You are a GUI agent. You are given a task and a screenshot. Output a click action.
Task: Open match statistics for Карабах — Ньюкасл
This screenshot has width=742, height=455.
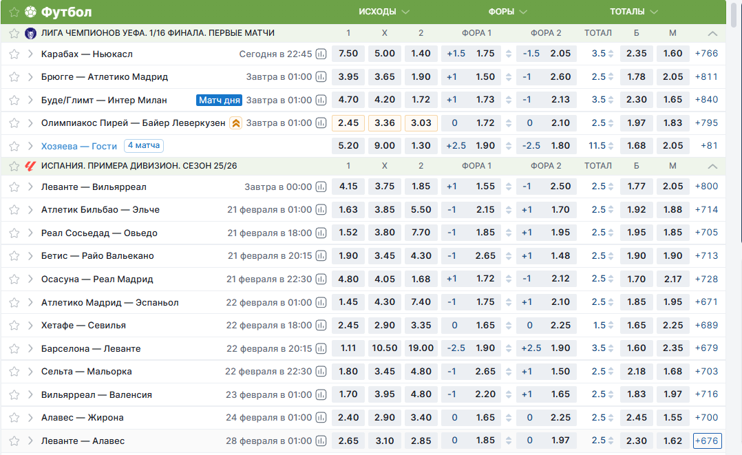[321, 54]
